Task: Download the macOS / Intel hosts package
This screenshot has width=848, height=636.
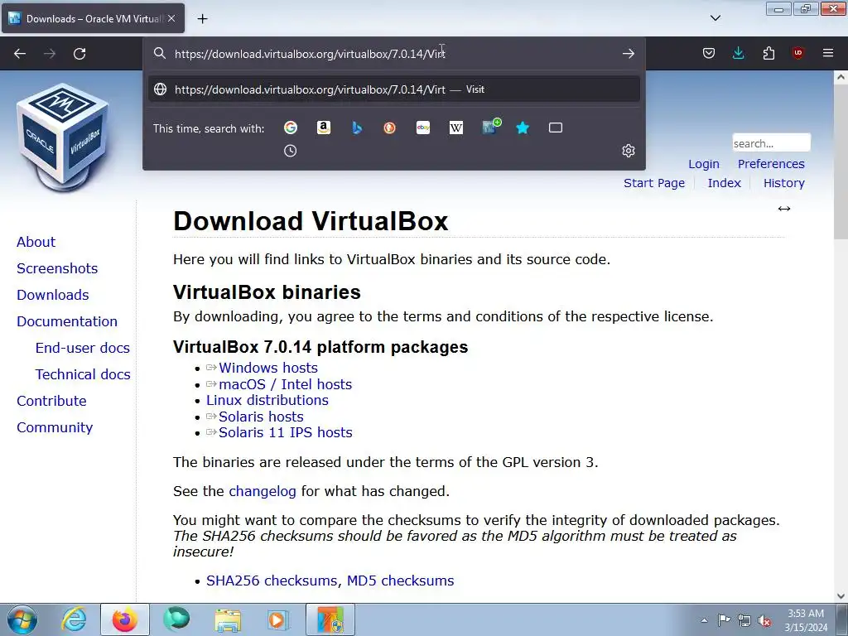Action: coord(286,384)
